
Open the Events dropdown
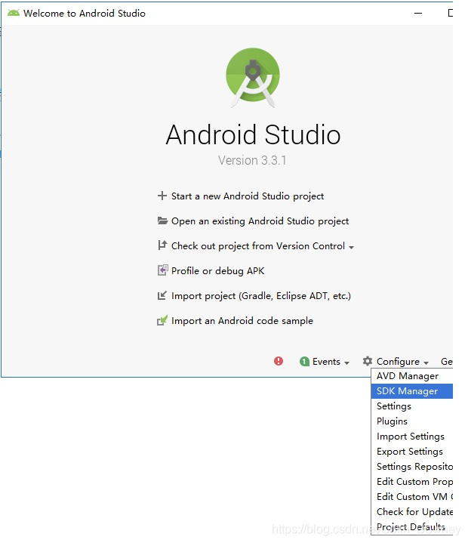[331, 362]
